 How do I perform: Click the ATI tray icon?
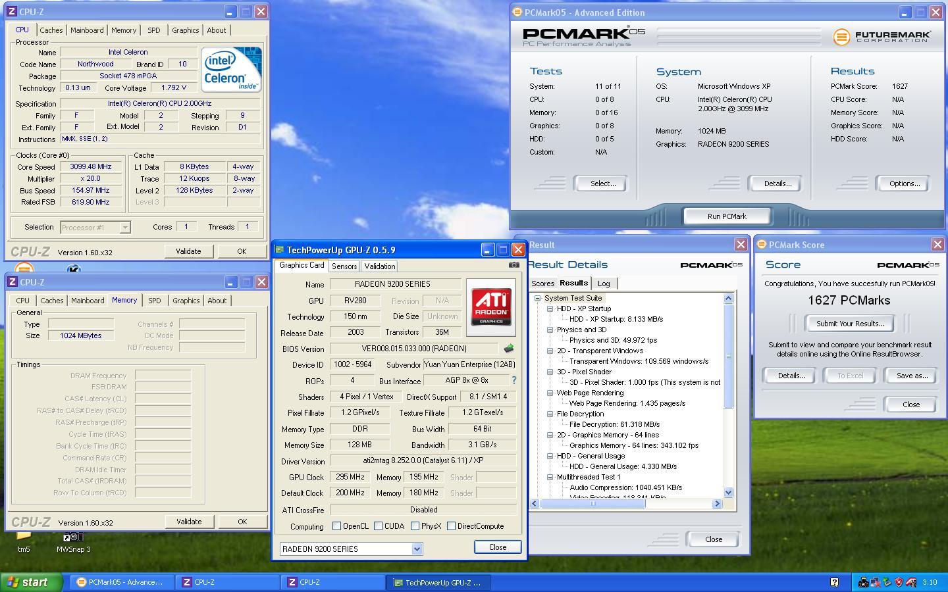(911, 582)
